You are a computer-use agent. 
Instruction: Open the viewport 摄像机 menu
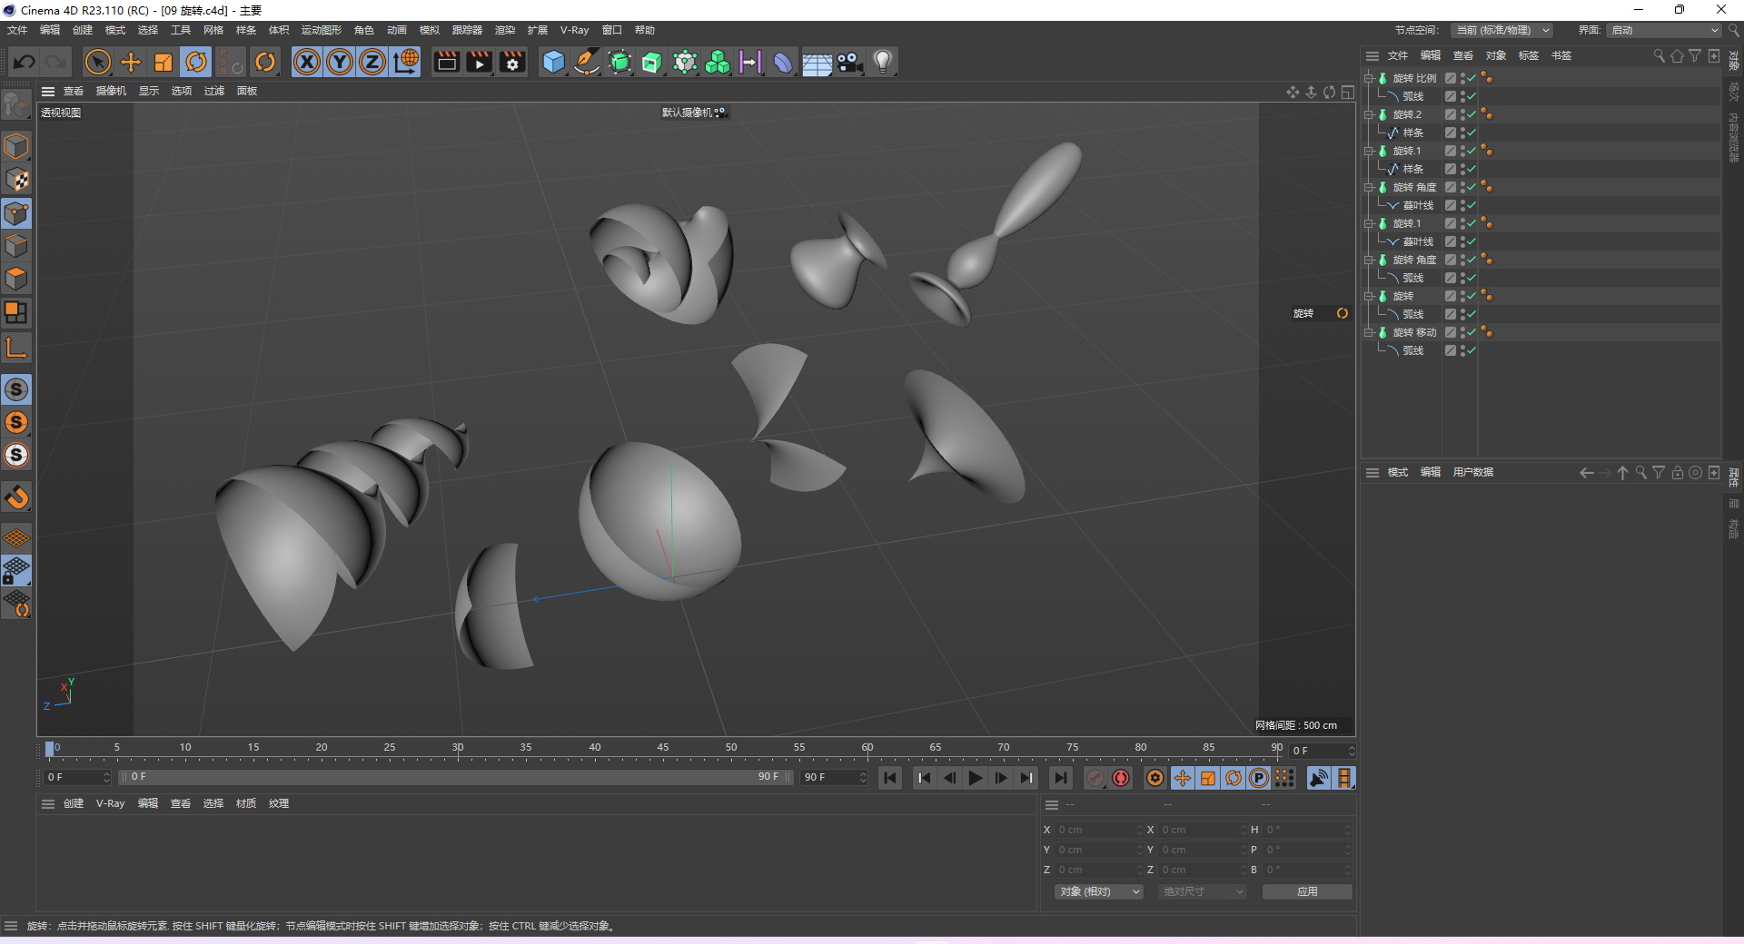click(111, 91)
